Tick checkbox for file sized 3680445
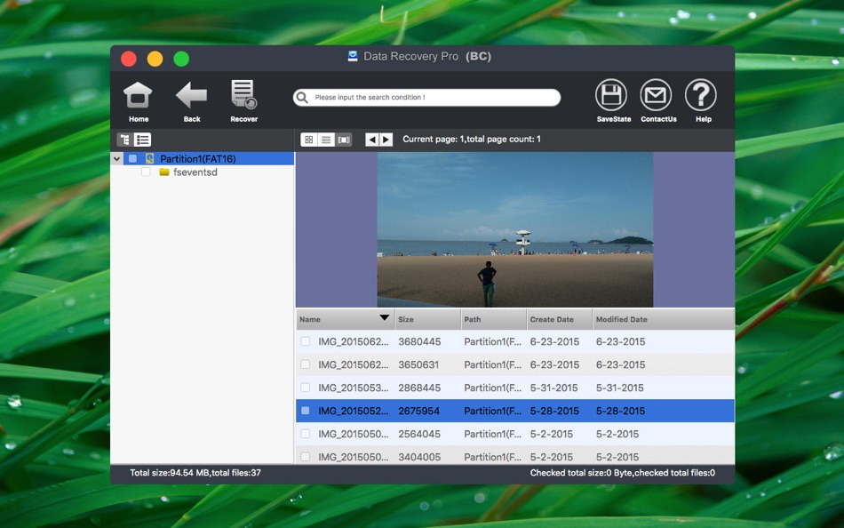844x528 pixels. click(x=306, y=341)
